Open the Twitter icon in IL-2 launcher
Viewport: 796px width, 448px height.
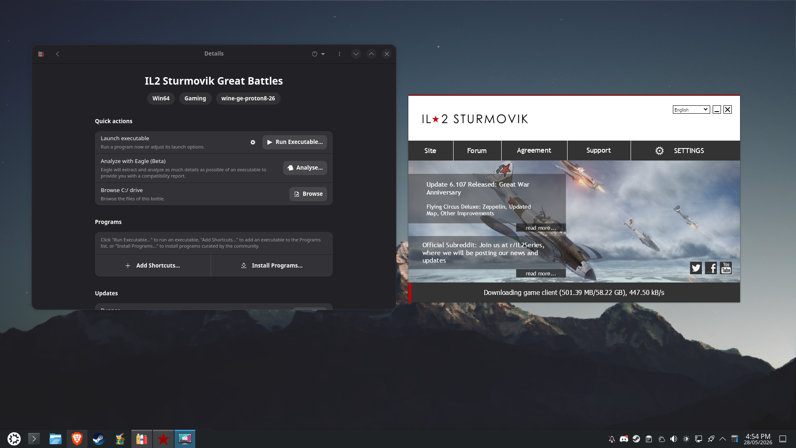[696, 268]
